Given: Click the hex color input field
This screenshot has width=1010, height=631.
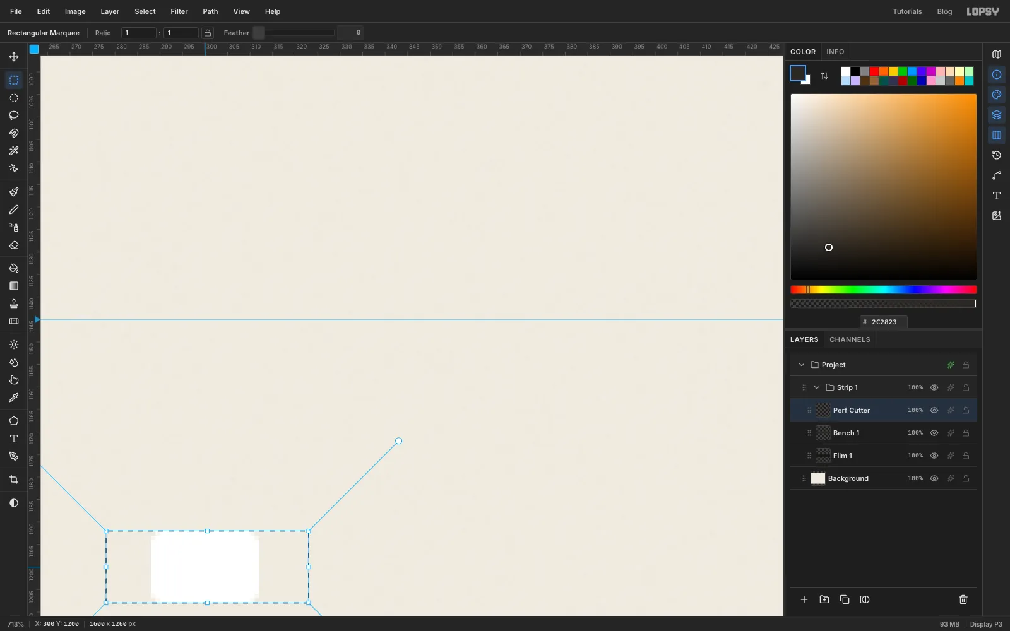Looking at the screenshot, I should click(x=884, y=322).
